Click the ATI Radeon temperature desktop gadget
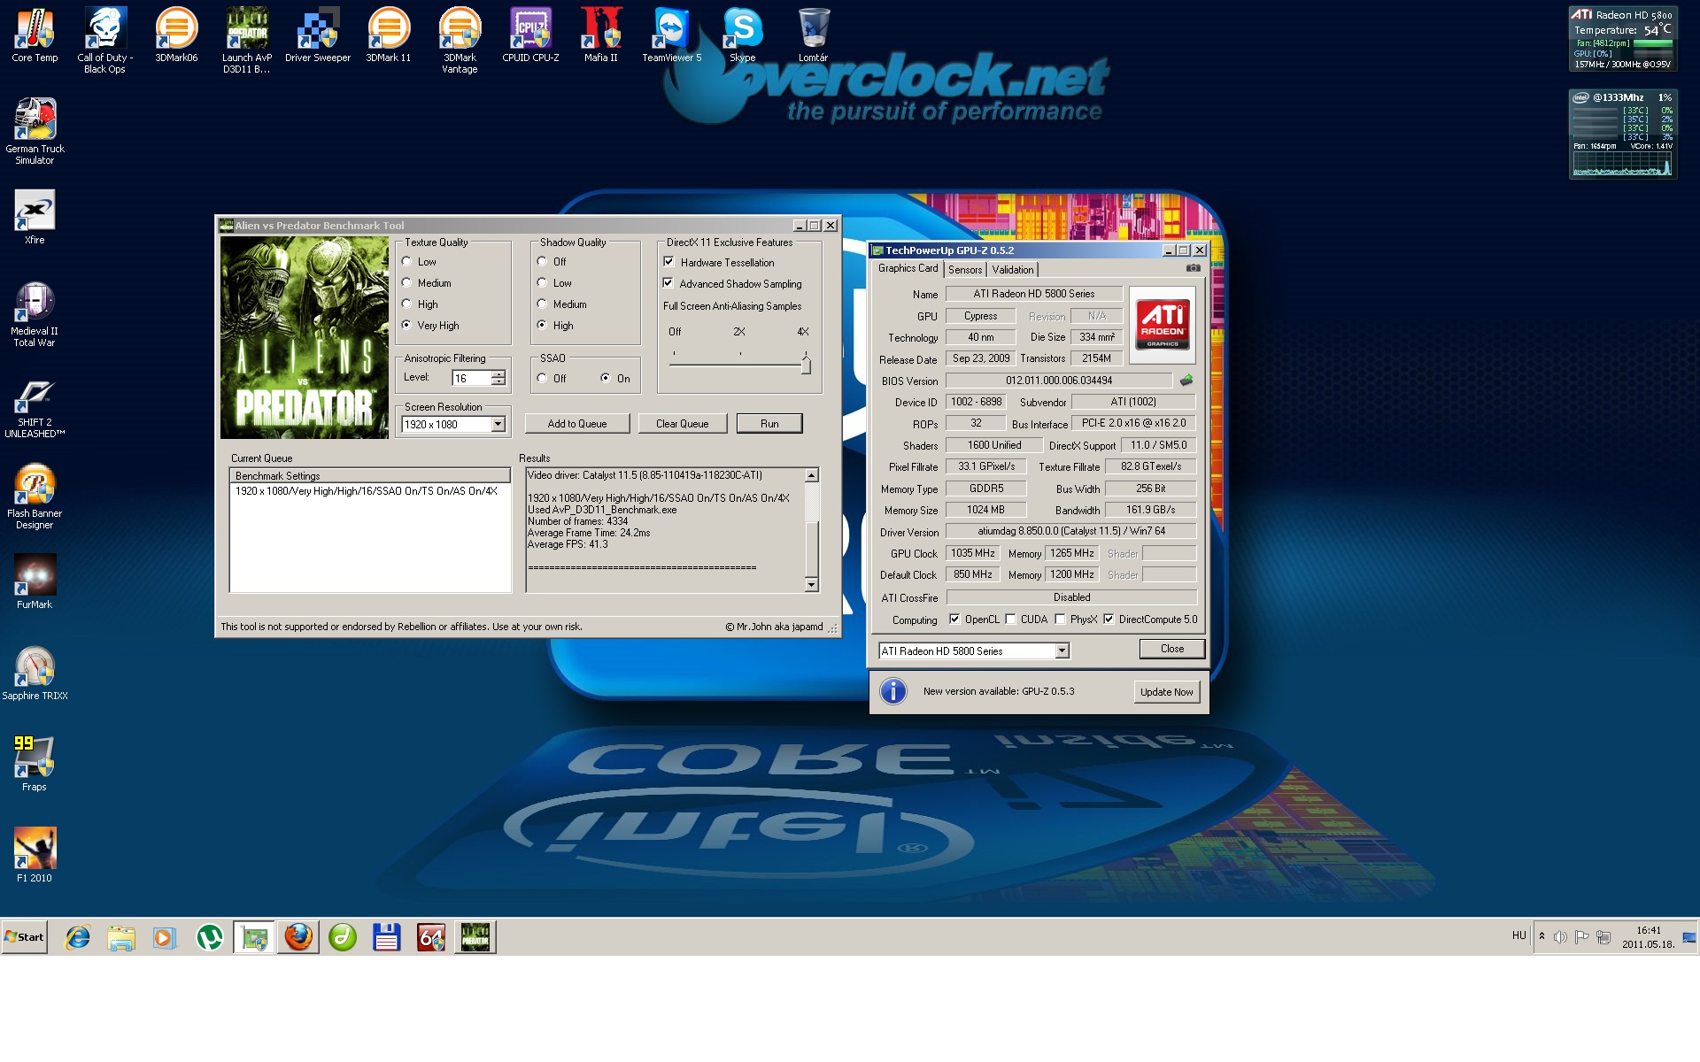 [1621, 39]
